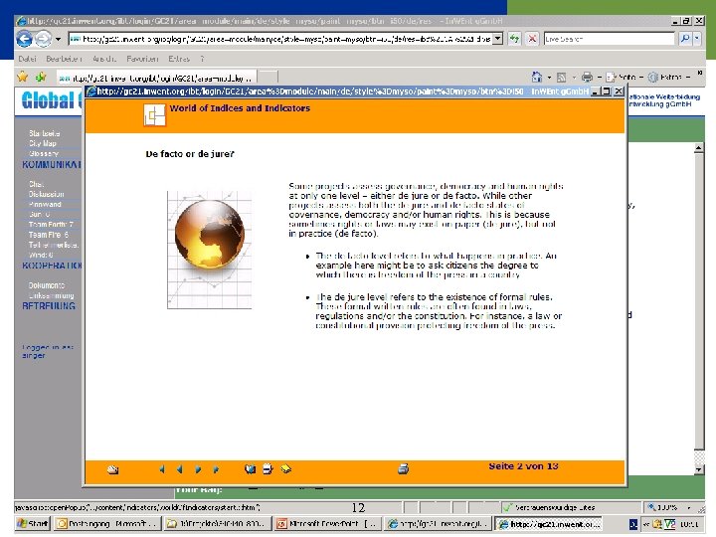Click the Home icon in IE command bar
This screenshot has height=537, width=716.
tap(537, 77)
